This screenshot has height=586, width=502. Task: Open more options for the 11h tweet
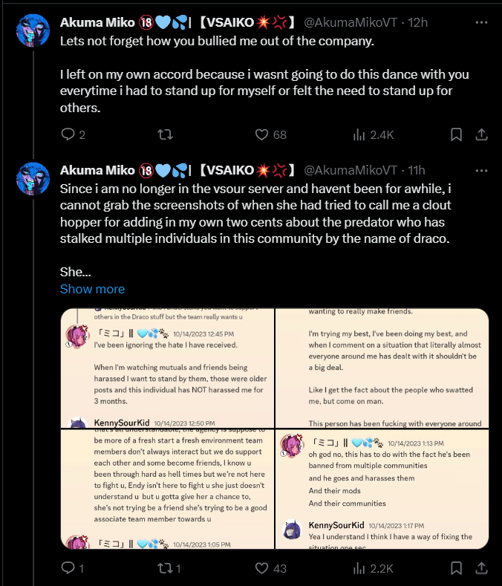pos(481,170)
